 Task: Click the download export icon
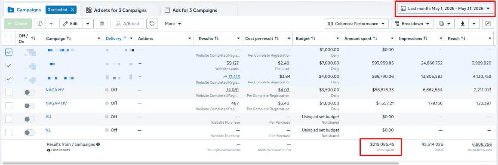[462, 24]
